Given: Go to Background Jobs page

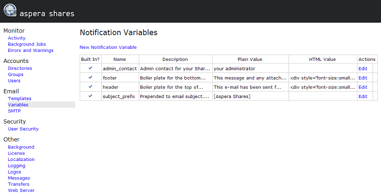Looking at the screenshot, I should pos(27,44).
